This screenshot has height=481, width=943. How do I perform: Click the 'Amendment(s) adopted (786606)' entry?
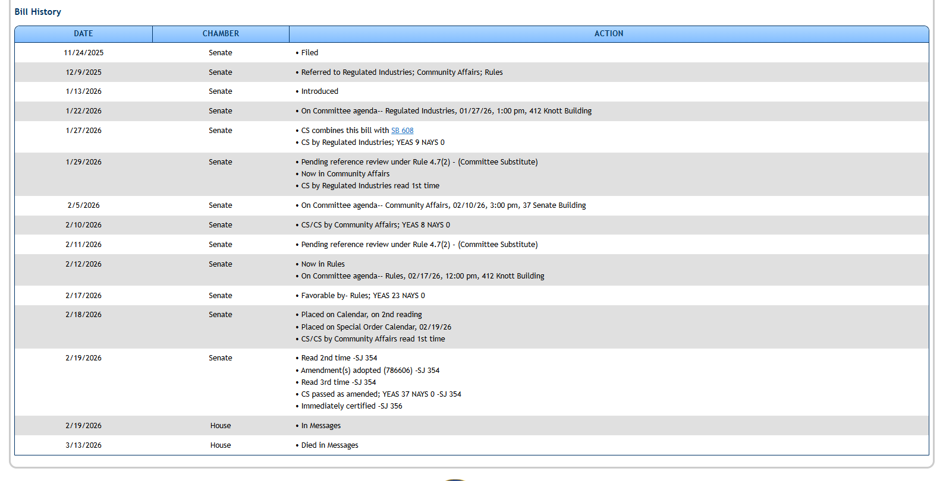(370, 371)
